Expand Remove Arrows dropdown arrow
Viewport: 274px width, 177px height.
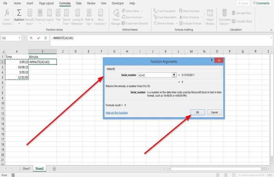point(177,23)
